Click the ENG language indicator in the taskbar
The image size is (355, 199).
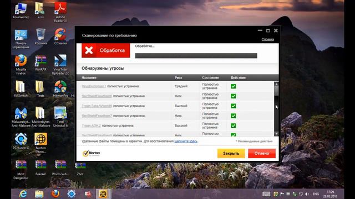(316, 194)
